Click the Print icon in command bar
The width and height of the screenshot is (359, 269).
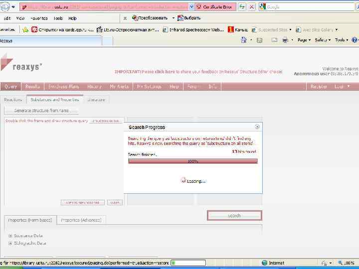(285, 40)
